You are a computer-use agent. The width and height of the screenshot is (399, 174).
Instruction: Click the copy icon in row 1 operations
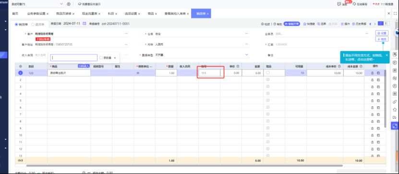click(378, 73)
